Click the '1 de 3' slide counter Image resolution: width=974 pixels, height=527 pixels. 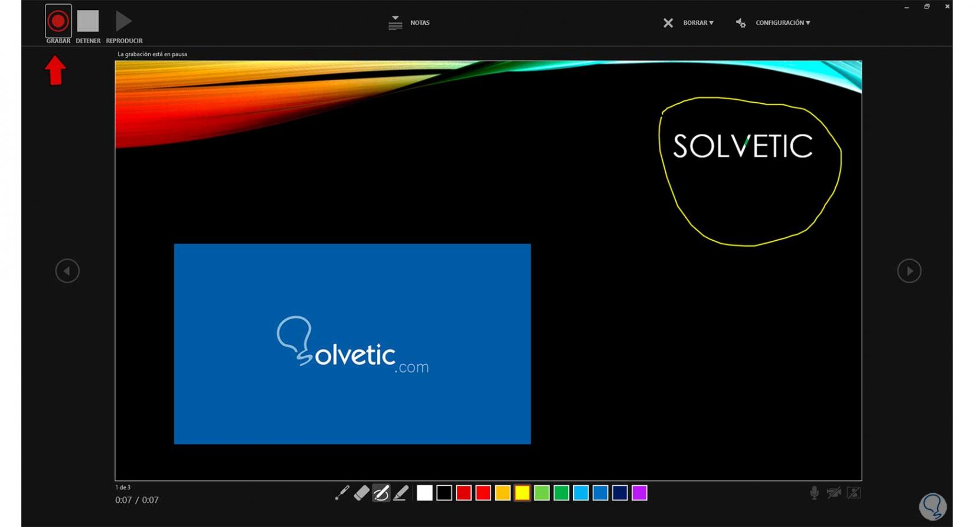pos(123,487)
